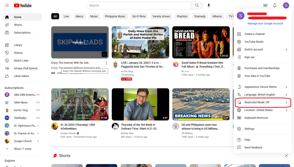The image size is (294, 167).
Task: Open Settings from account menu
Action: 263,129
